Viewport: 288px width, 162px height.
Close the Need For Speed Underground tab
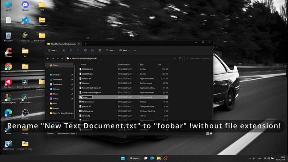(x=79, y=44)
